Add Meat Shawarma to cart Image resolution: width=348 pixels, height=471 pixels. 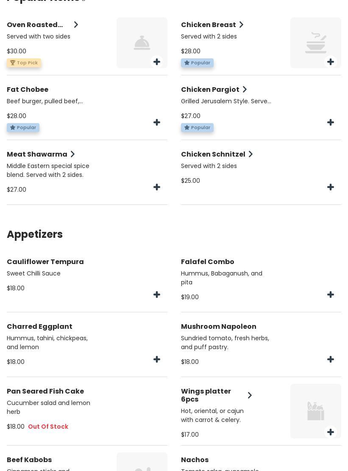[x=157, y=187]
